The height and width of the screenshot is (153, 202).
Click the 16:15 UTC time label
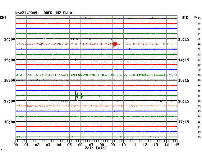pyautogui.click(x=184, y=101)
